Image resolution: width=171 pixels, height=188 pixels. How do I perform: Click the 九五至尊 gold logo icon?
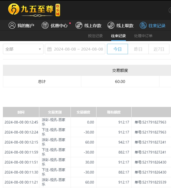(14, 9)
